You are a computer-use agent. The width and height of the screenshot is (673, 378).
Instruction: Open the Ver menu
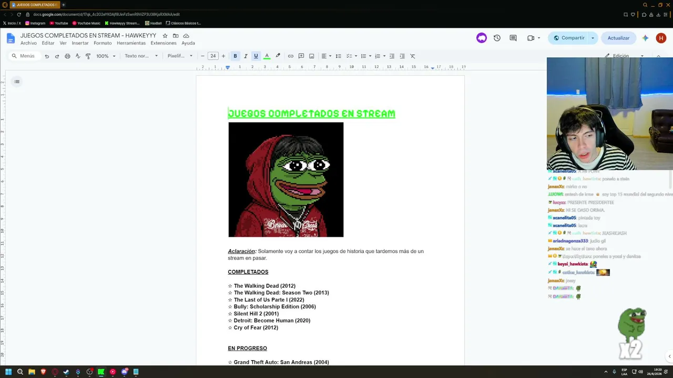click(x=63, y=43)
